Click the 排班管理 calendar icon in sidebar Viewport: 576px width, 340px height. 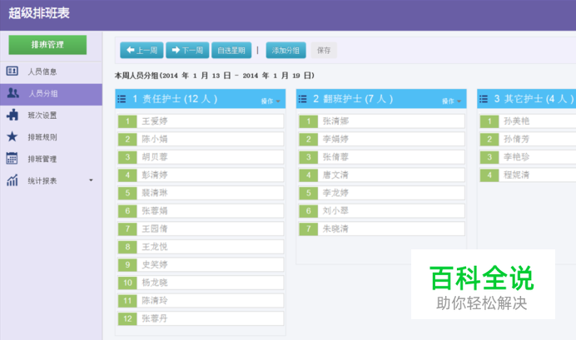(x=12, y=159)
